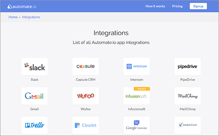The width and height of the screenshot is (219, 136).
Task: Open the Intercom logo tile
Action: point(136,66)
